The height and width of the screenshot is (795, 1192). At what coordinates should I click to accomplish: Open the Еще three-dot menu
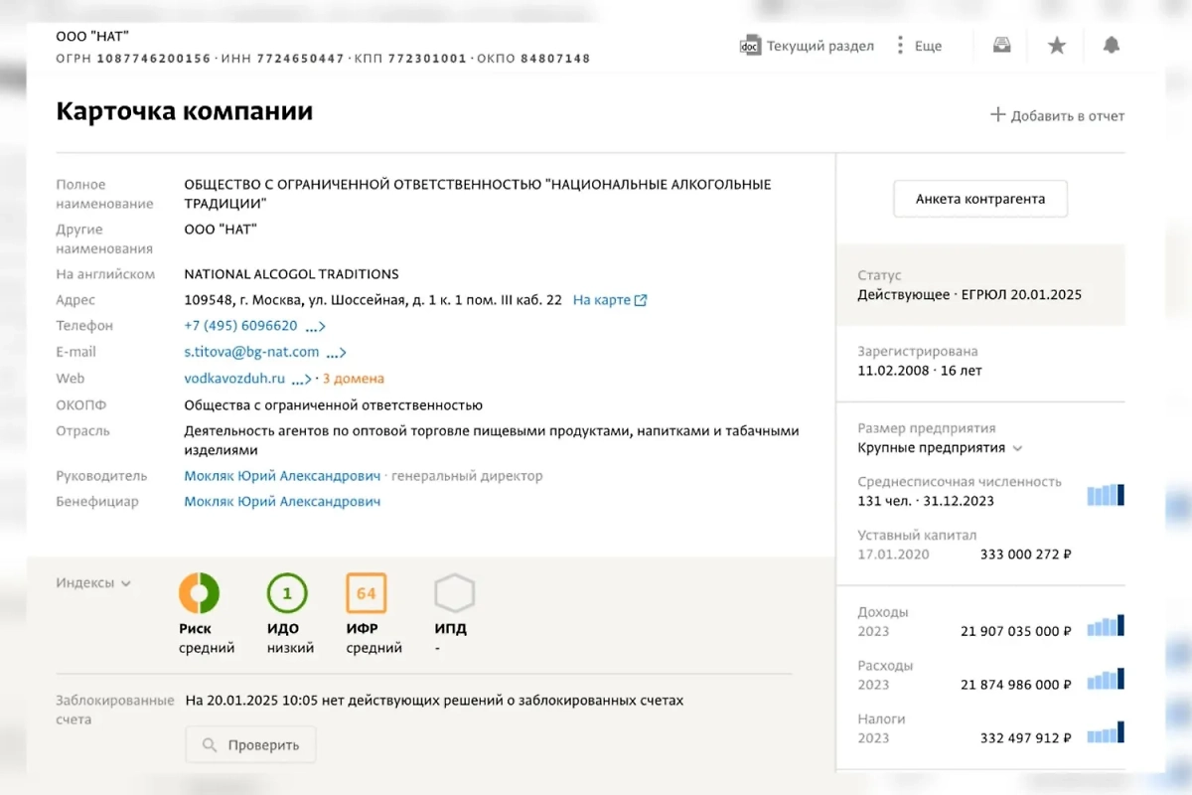click(918, 45)
